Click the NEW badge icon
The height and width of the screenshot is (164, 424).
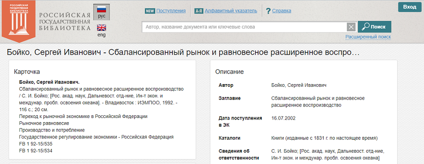click(x=150, y=11)
